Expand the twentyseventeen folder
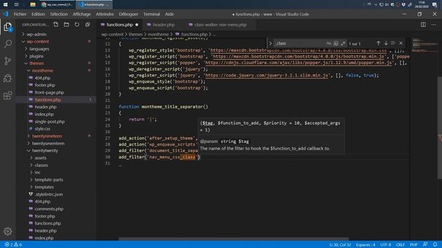Screen dimensions: 442x248 (x=48, y=143)
